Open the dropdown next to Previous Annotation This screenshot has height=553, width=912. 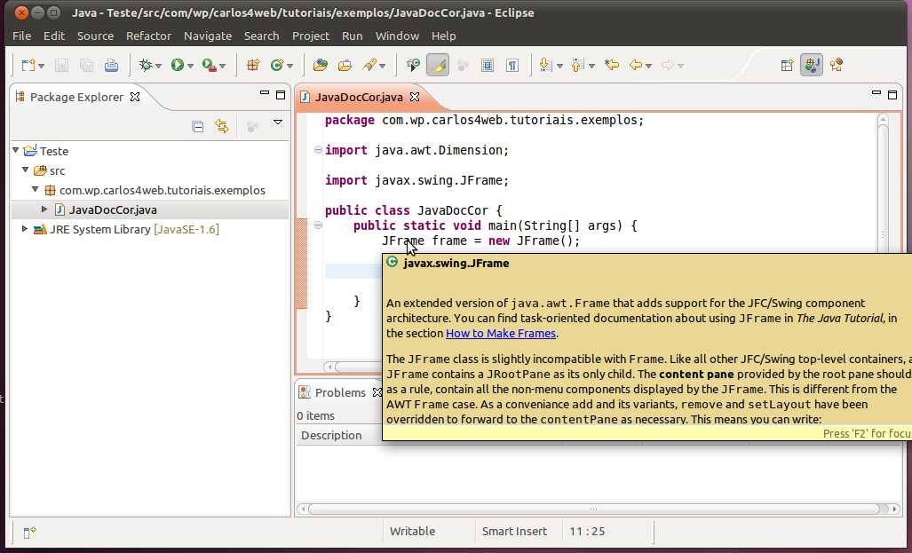[x=591, y=67]
